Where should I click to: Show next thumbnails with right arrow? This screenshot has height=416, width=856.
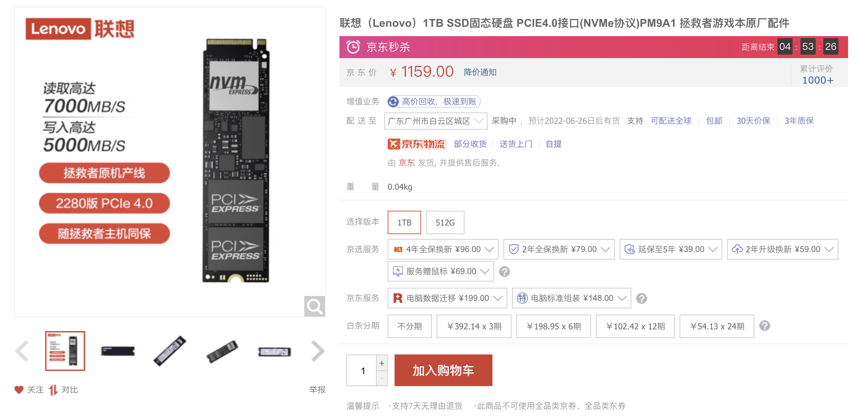point(318,351)
